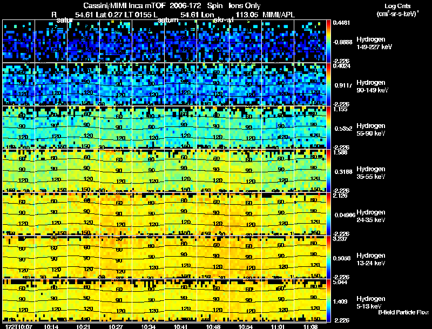Click the 'Ions Only' header text
Image resolution: width=432 pixels, height=329 pixels.
245,6
